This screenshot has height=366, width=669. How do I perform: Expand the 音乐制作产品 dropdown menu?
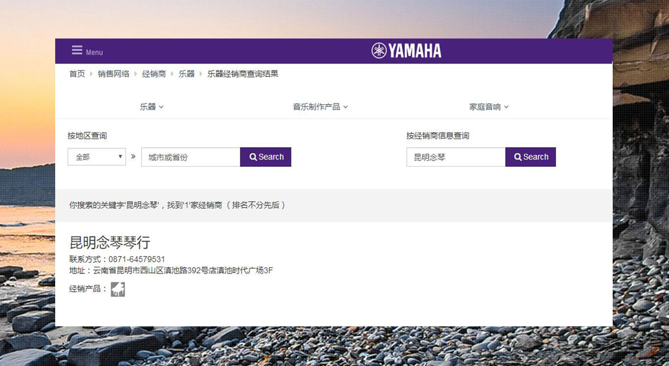pos(320,107)
